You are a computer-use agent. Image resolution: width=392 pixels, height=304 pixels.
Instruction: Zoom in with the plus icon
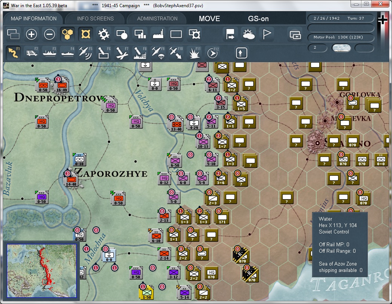tap(31, 34)
